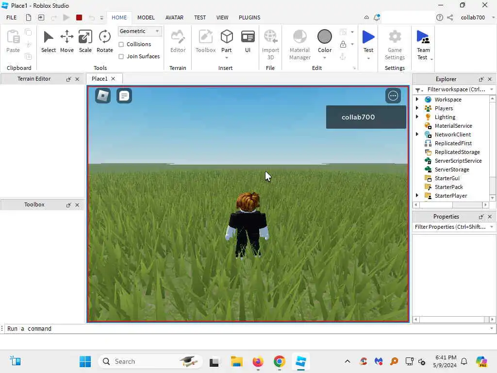Open the three-dots menu in viewport
This screenshot has height=373, width=497.
393,96
